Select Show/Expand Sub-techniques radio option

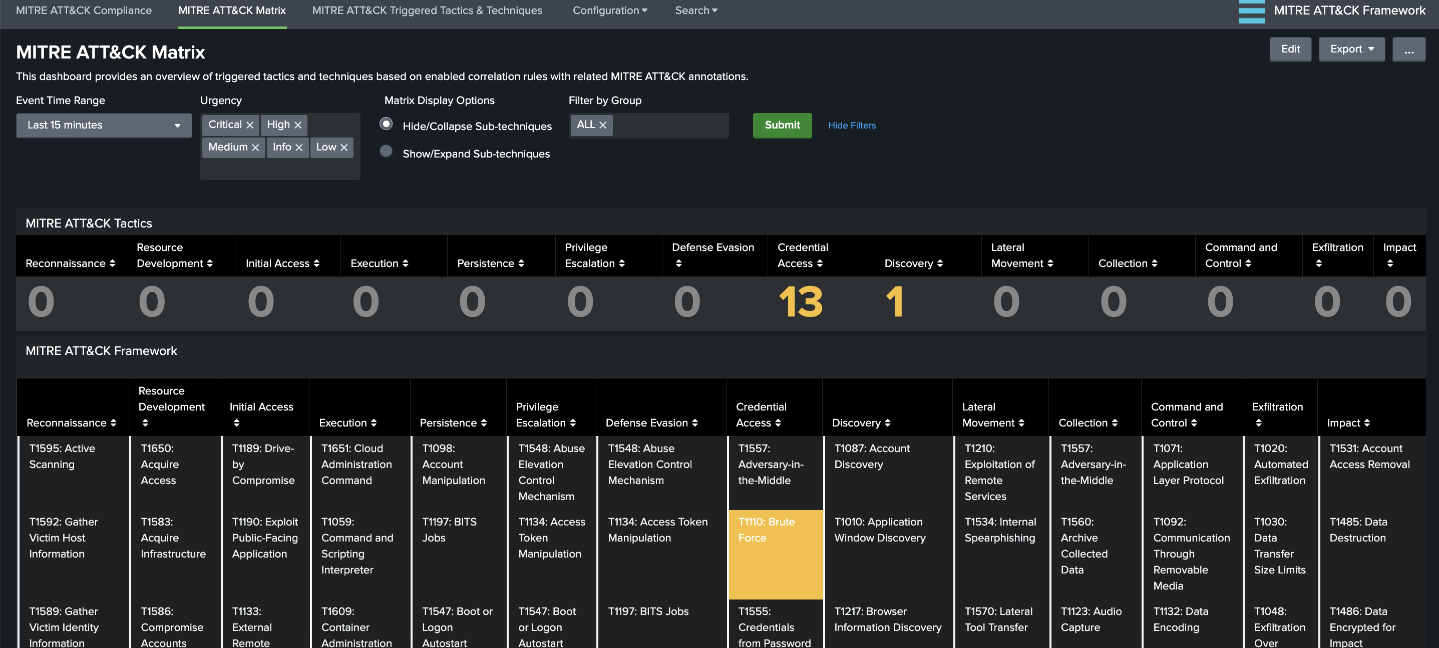click(386, 151)
